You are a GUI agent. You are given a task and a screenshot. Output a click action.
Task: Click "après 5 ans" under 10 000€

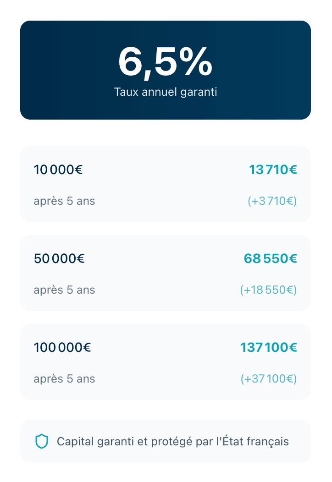[64, 201]
